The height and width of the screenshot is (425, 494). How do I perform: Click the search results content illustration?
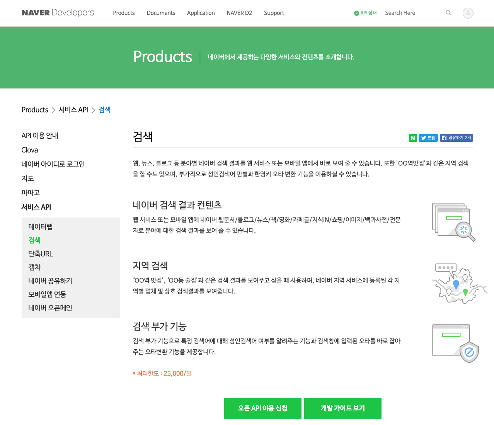pyautogui.click(x=454, y=222)
